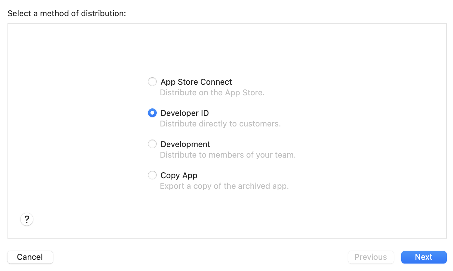The height and width of the screenshot is (271, 453).
Task: Click the header 'Select a method of distribution'
Action: click(x=66, y=13)
